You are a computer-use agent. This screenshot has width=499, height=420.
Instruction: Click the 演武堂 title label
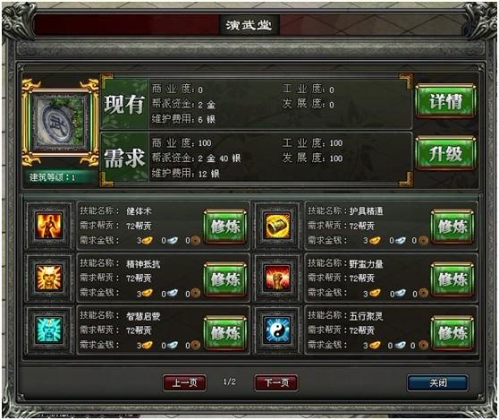point(249,25)
